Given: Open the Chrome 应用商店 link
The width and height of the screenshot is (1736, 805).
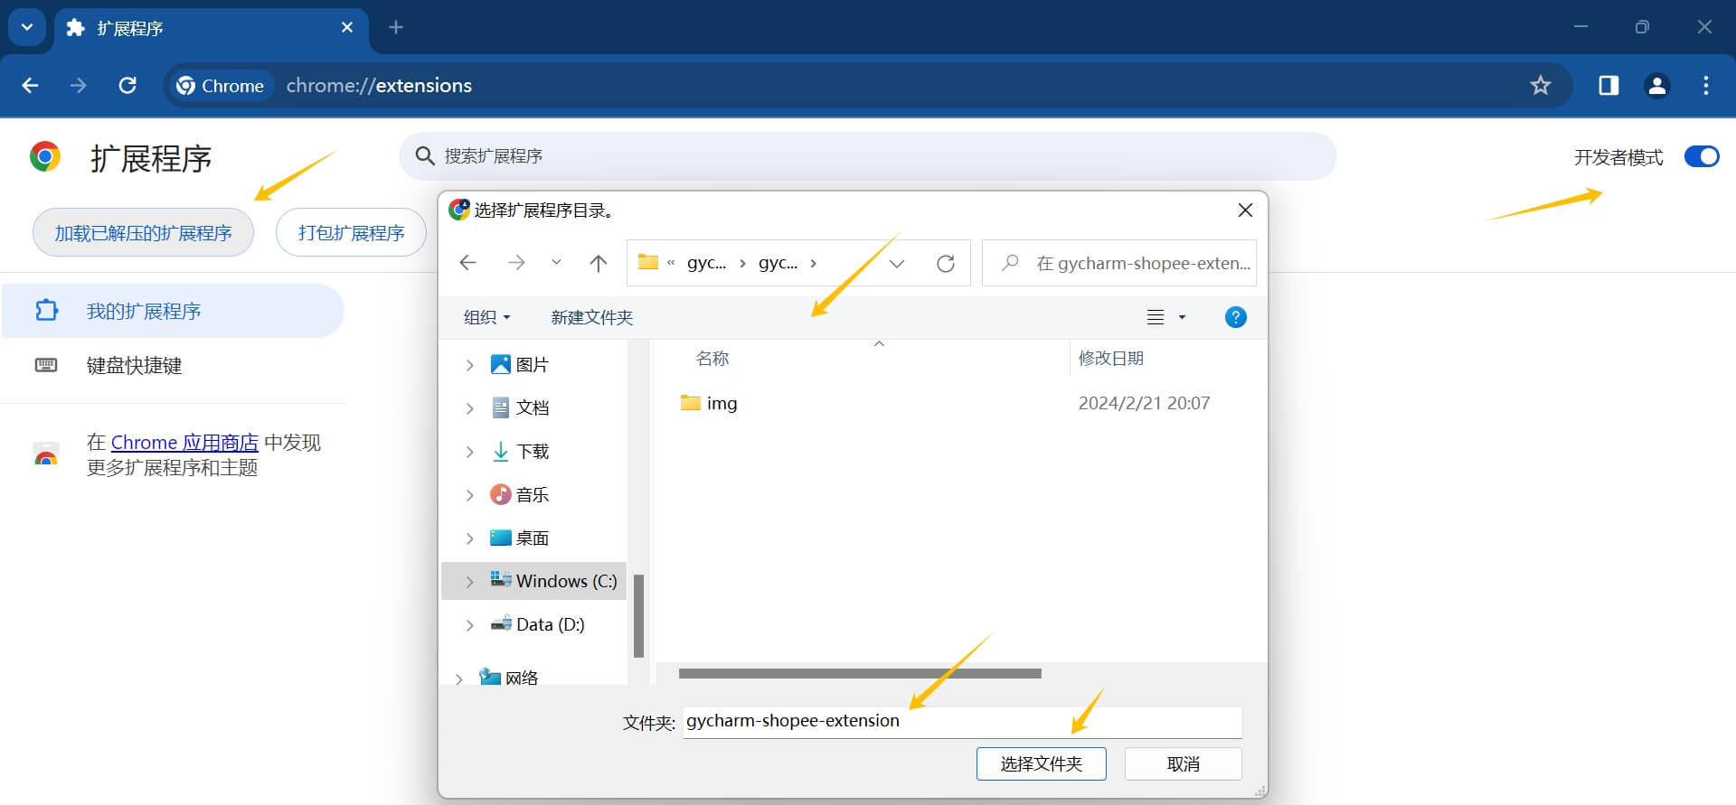Looking at the screenshot, I should click(184, 443).
